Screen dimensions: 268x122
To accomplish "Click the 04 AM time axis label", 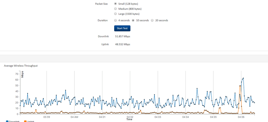I will (74, 117).
